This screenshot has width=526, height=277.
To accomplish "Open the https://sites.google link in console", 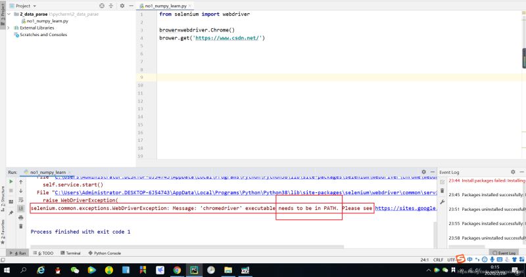I will click(x=406, y=208).
